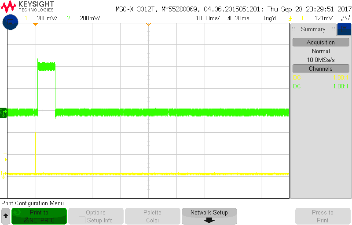
Task: Open the Print to NETPRT0 selector
Action: 39,216
